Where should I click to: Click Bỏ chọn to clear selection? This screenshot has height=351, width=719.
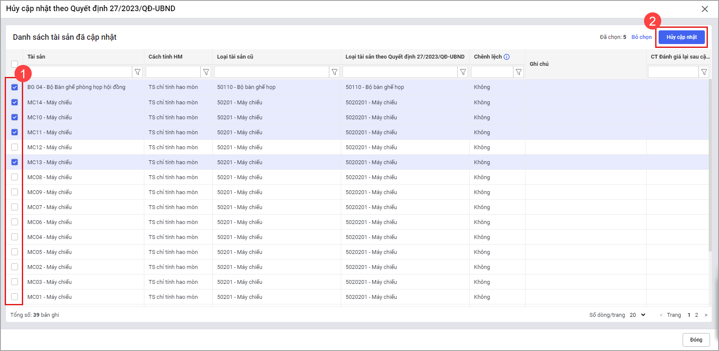641,37
